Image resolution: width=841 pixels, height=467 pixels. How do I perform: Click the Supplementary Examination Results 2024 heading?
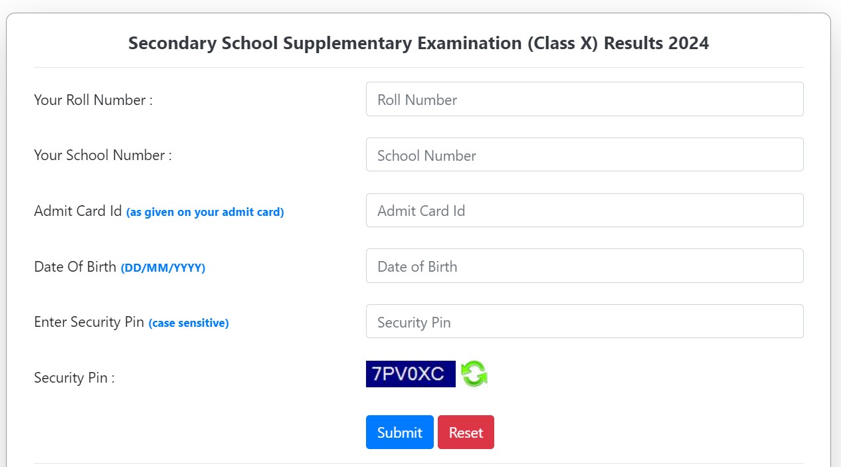coord(419,43)
